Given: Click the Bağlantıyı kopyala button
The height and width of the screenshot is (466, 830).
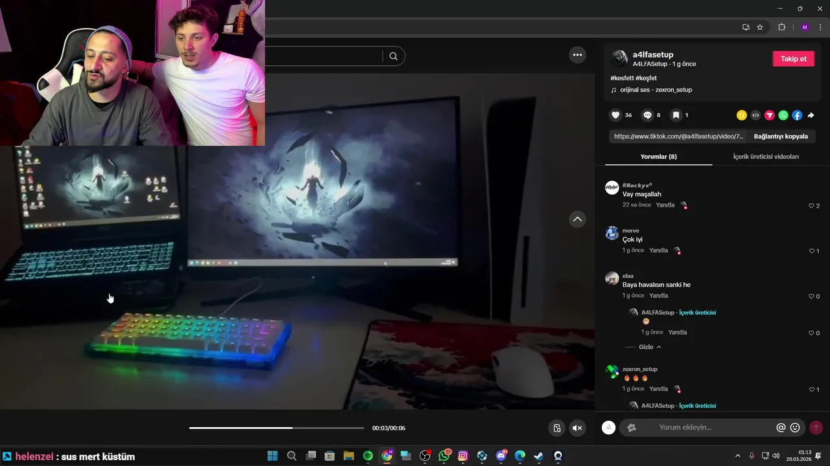Looking at the screenshot, I should click(x=781, y=137).
